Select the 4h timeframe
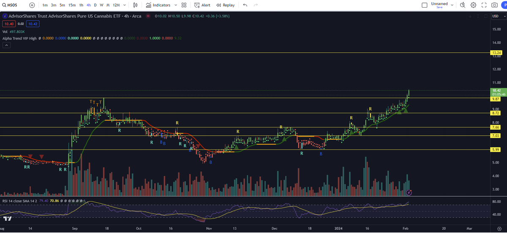The image size is (507, 233). (x=88, y=5)
